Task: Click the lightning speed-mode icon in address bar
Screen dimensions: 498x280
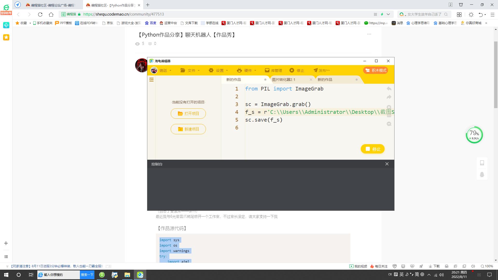Action: click(x=382, y=14)
